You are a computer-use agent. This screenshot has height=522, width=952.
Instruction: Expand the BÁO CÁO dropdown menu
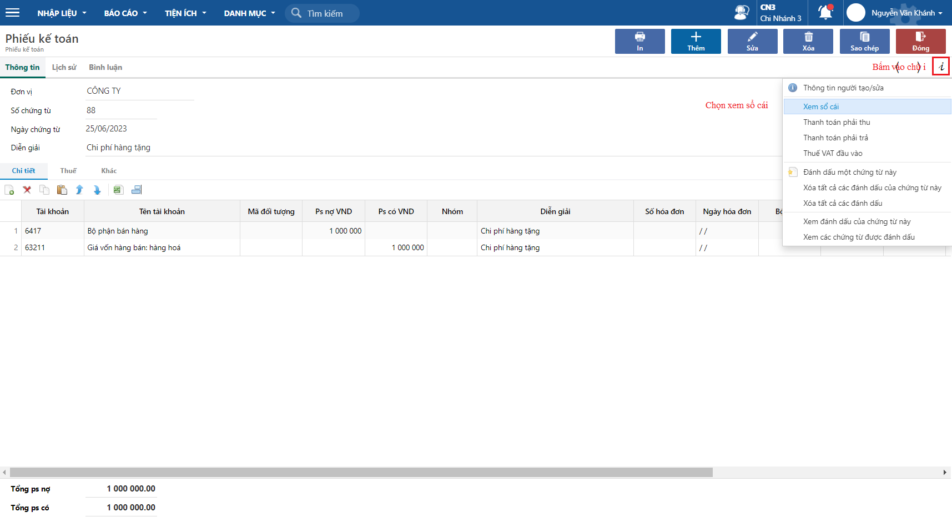(x=125, y=13)
